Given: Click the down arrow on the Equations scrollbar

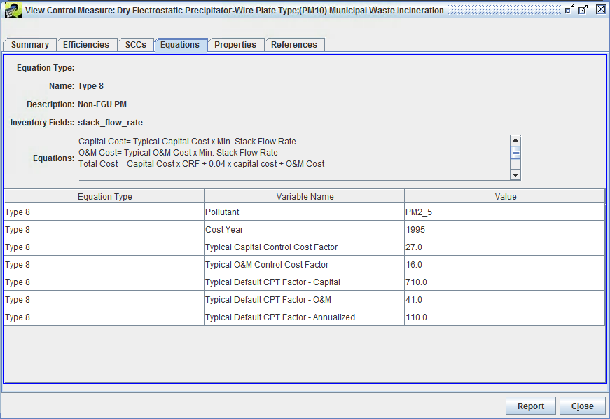Looking at the screenshot, I should [515, 176].
